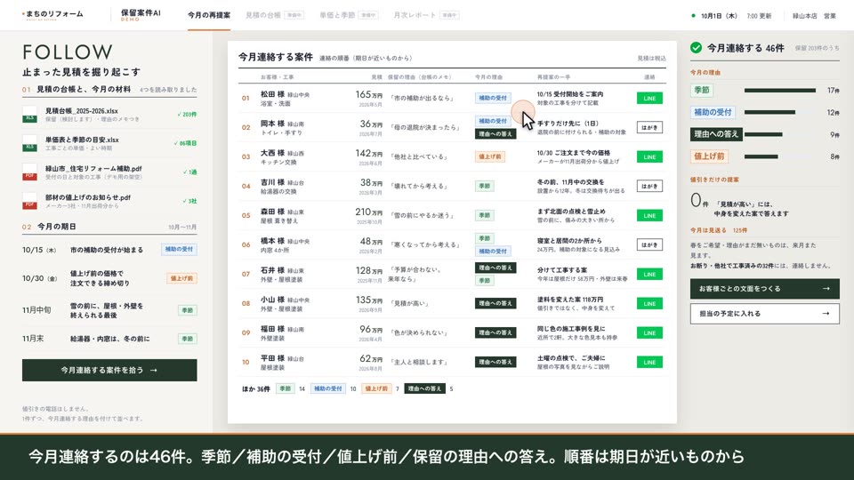Image resolution: width=854 pixels, height=480 pixels.
Task: Click the LINE button for 福田 様
Action: pos(649,333)
